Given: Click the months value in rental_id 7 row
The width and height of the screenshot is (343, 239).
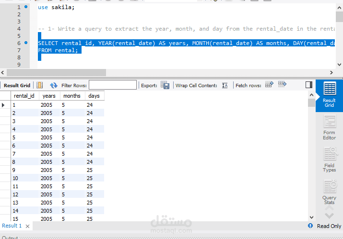Looking at the screenshot, I should (72, 154).
